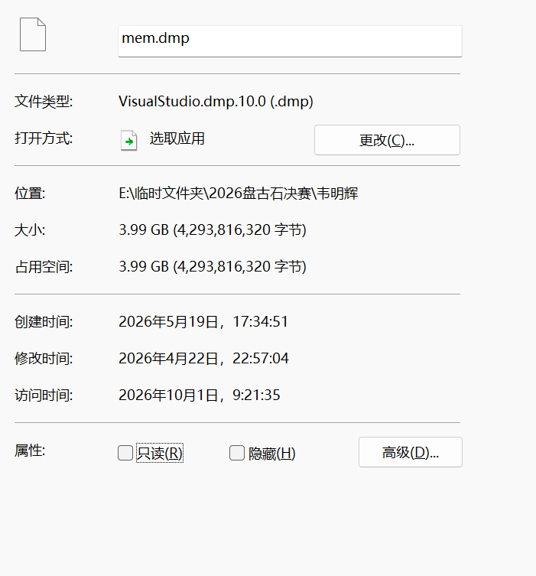The width and height of the screenshot is (536, 576).
Task: Click the 修改时间: label
Action: click(x=44, y=359)
